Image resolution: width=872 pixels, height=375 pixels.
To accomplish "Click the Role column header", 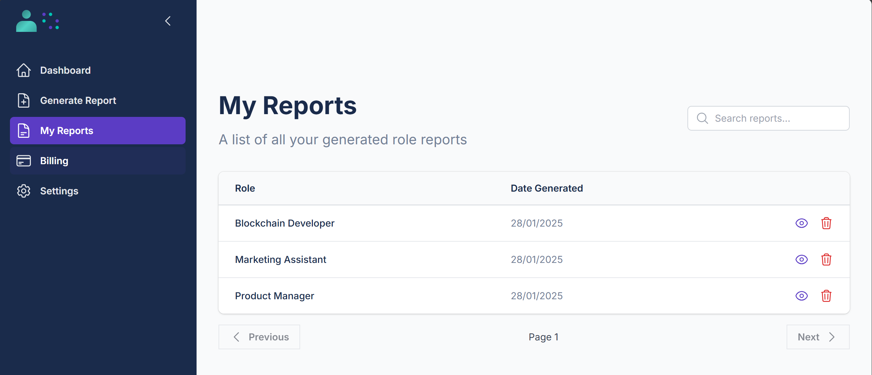I will tap(245, 188).
